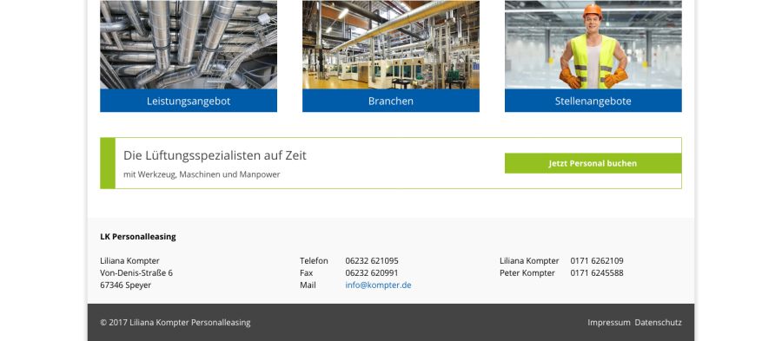Click the LK Personalleasing footer heading
The width and height of the screenshot is (782, 341).
coord(138,237)
